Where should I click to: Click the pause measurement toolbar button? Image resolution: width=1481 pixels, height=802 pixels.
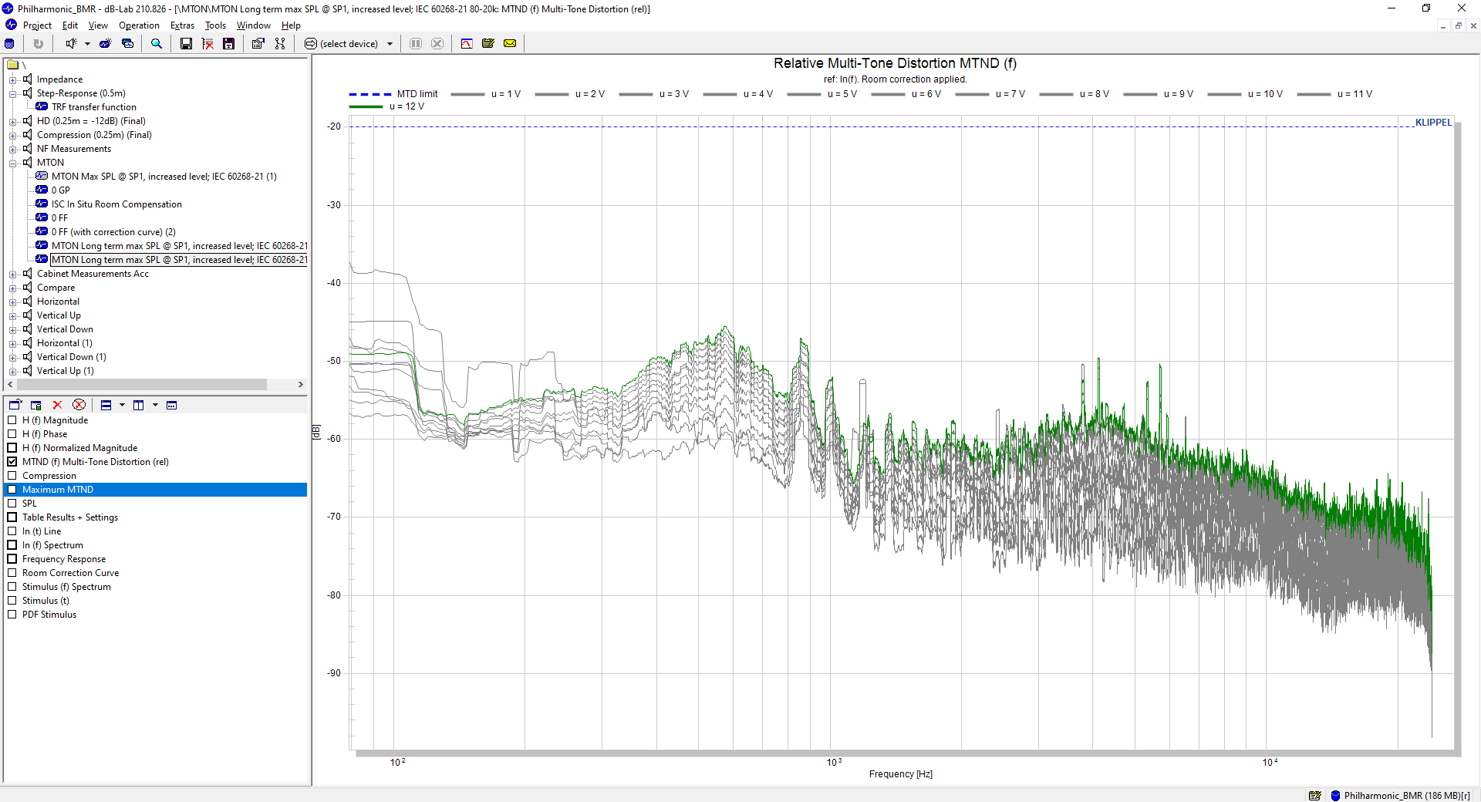(416, 44)
